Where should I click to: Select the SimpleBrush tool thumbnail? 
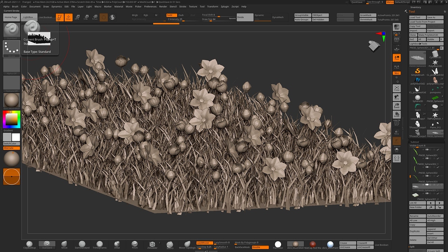click(x=418, y=72)
